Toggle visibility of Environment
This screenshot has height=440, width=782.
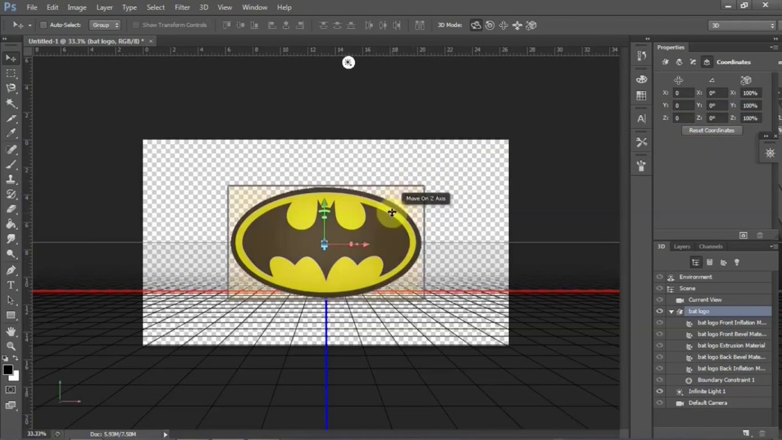[x=659, y=277]
